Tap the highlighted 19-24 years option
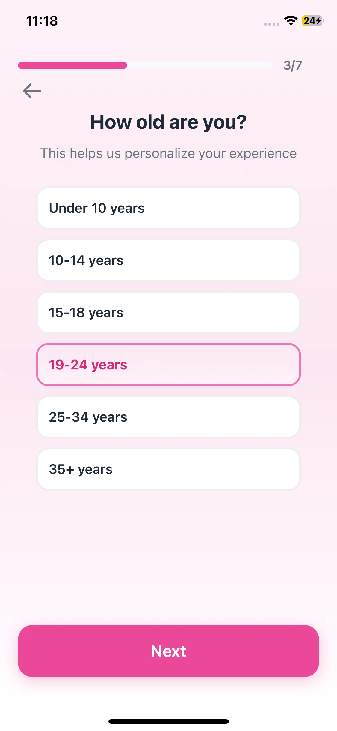337x731 pixels. (168, 365)
